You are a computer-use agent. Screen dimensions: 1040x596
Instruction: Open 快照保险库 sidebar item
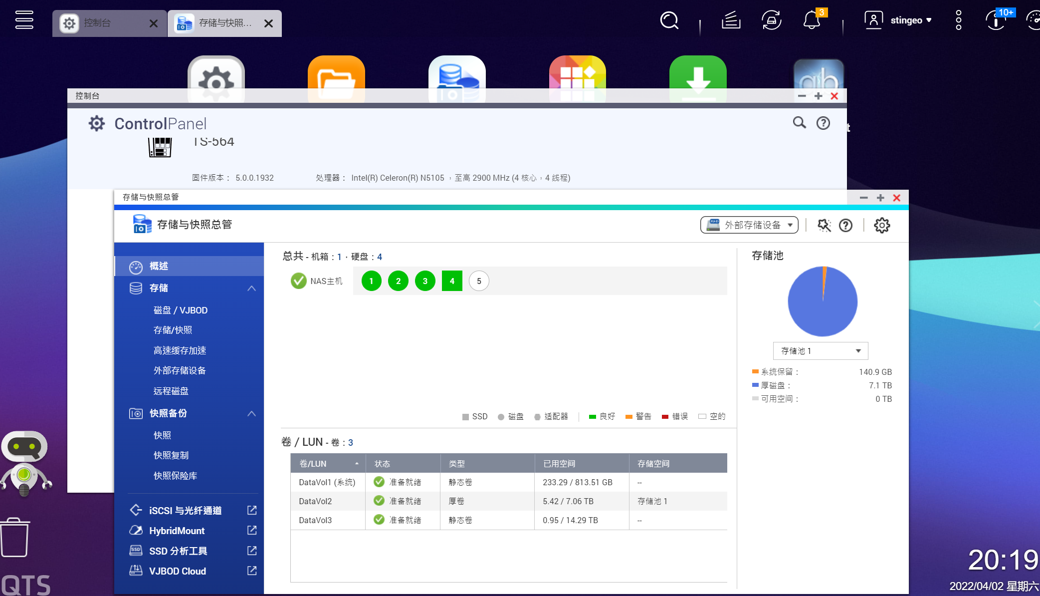175,476
